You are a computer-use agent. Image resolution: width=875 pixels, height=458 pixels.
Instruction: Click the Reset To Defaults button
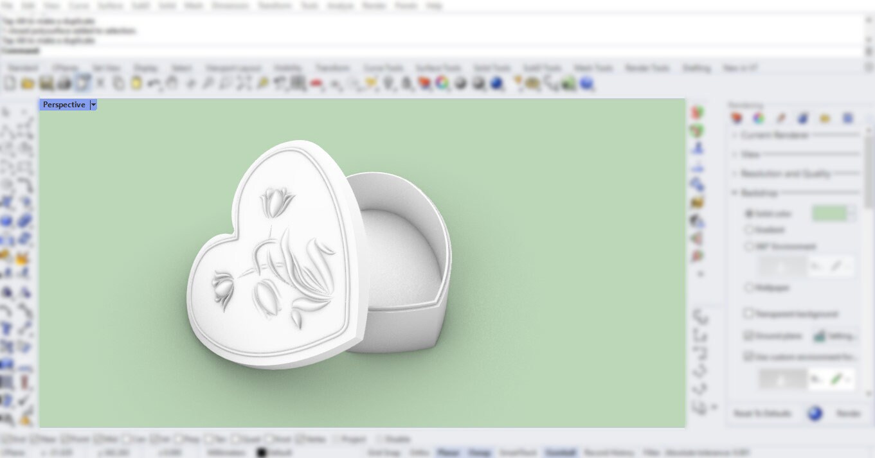pos(761,414)
